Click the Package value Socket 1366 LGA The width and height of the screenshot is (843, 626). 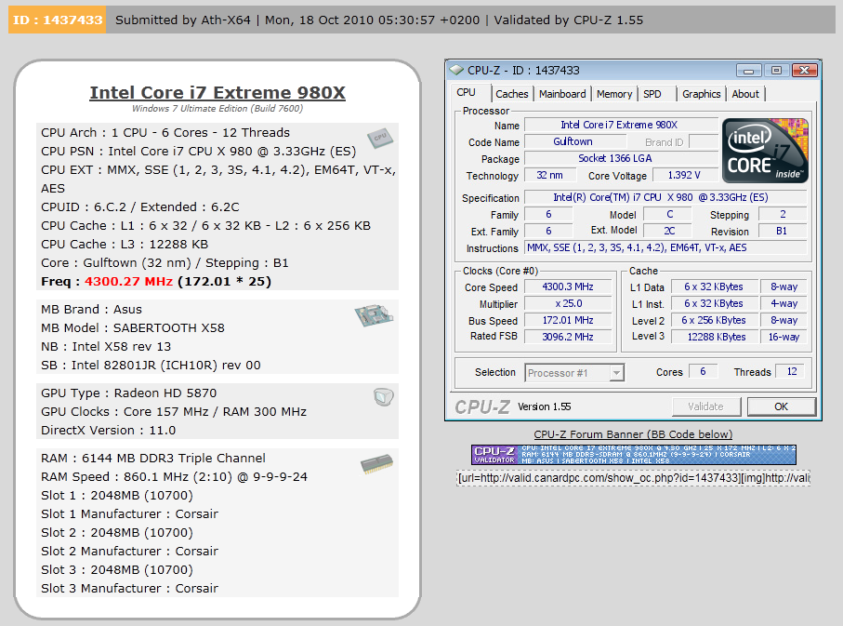621,158
